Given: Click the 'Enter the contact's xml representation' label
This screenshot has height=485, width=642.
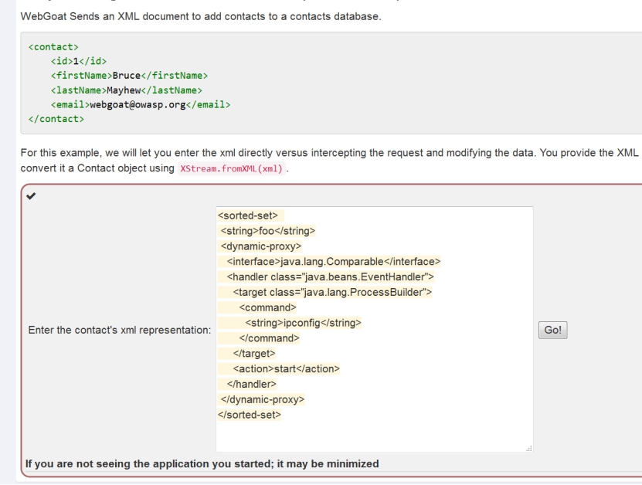Looking at the screenshot, I should (x=120, y=331).
